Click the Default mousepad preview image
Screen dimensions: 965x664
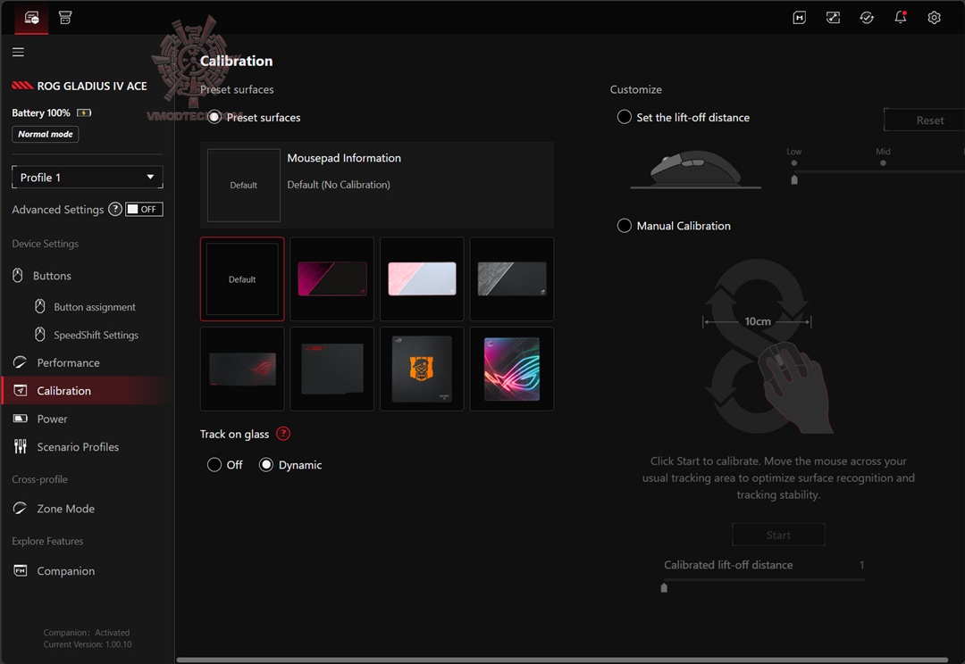tap(244, 185)
